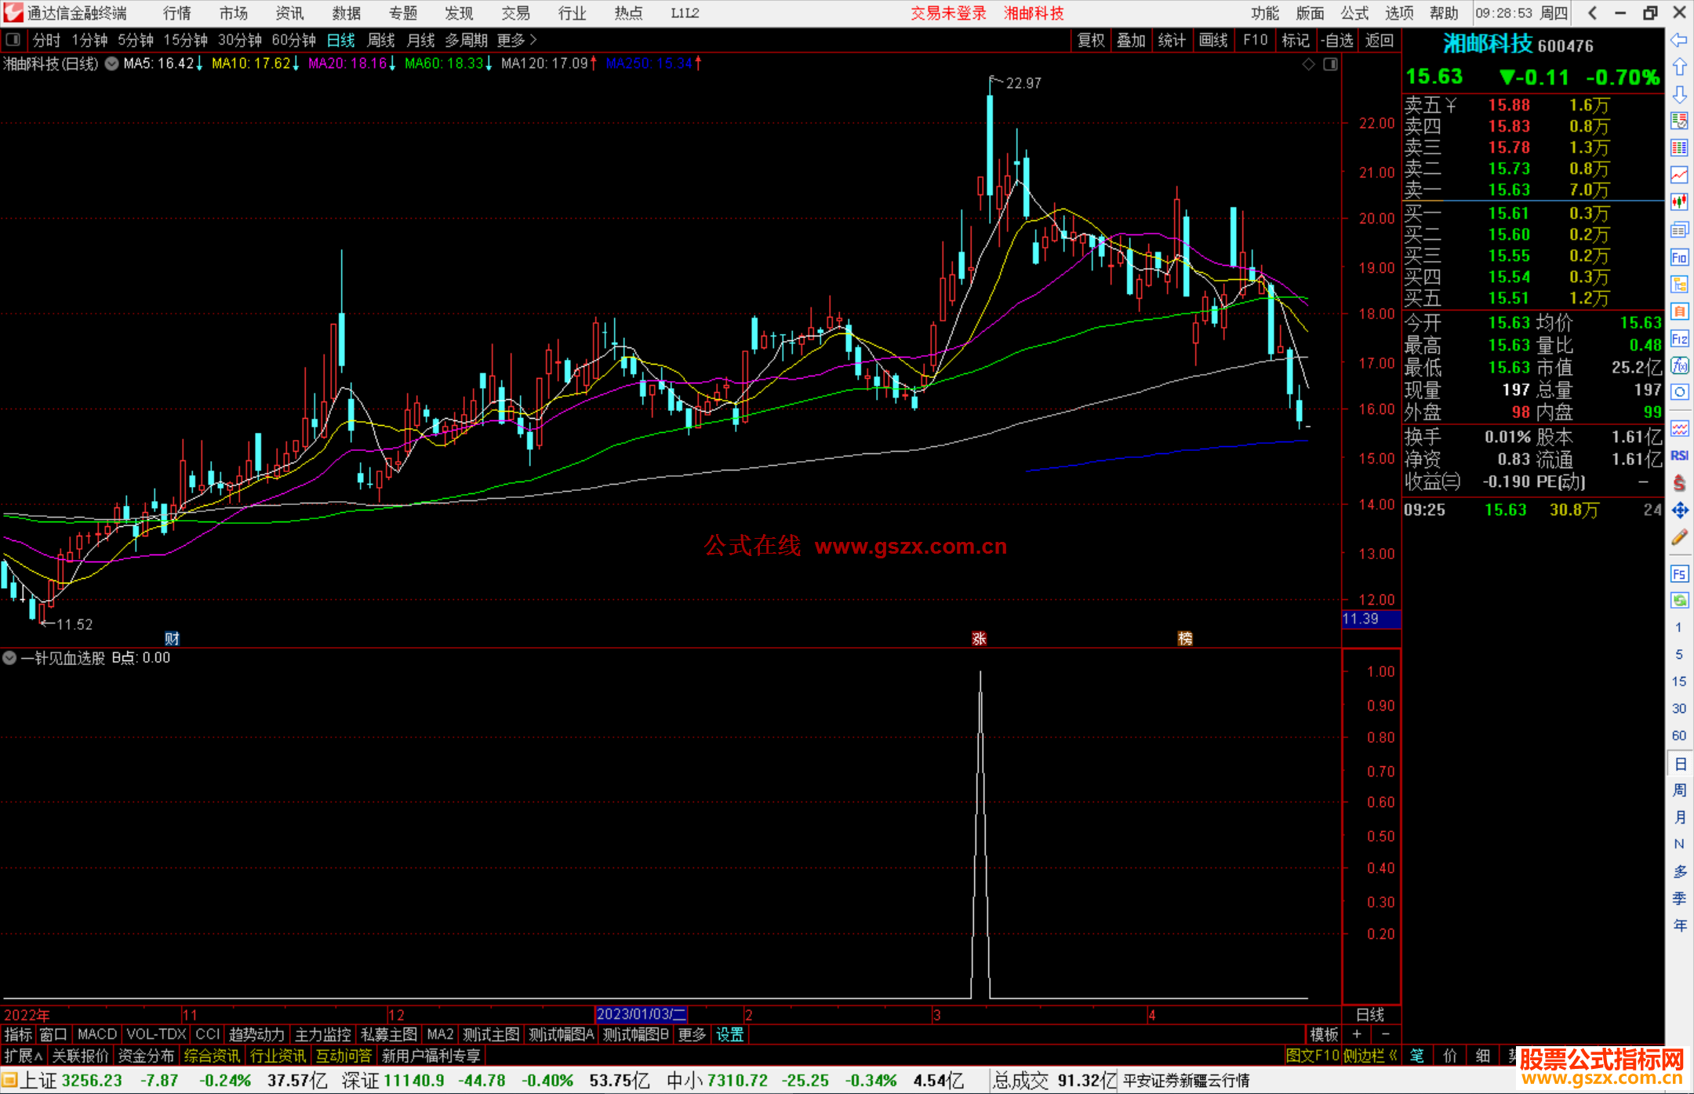The image size is (1694, 1094).
Task: Open the orange document sidebar icon
Action: [x=1679, y=311]
